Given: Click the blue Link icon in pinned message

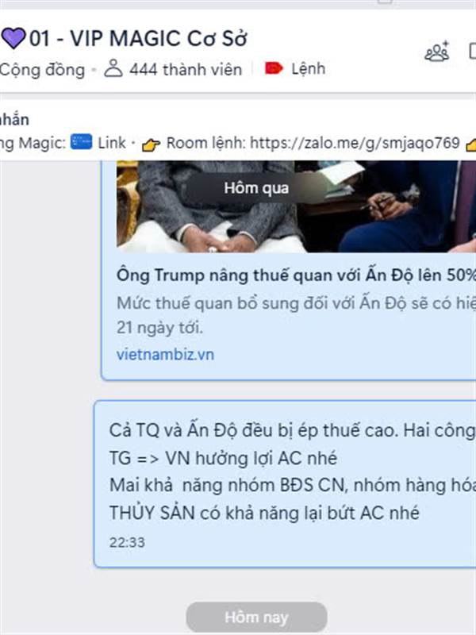Looking at the screenshot, I should click(82, 142).
